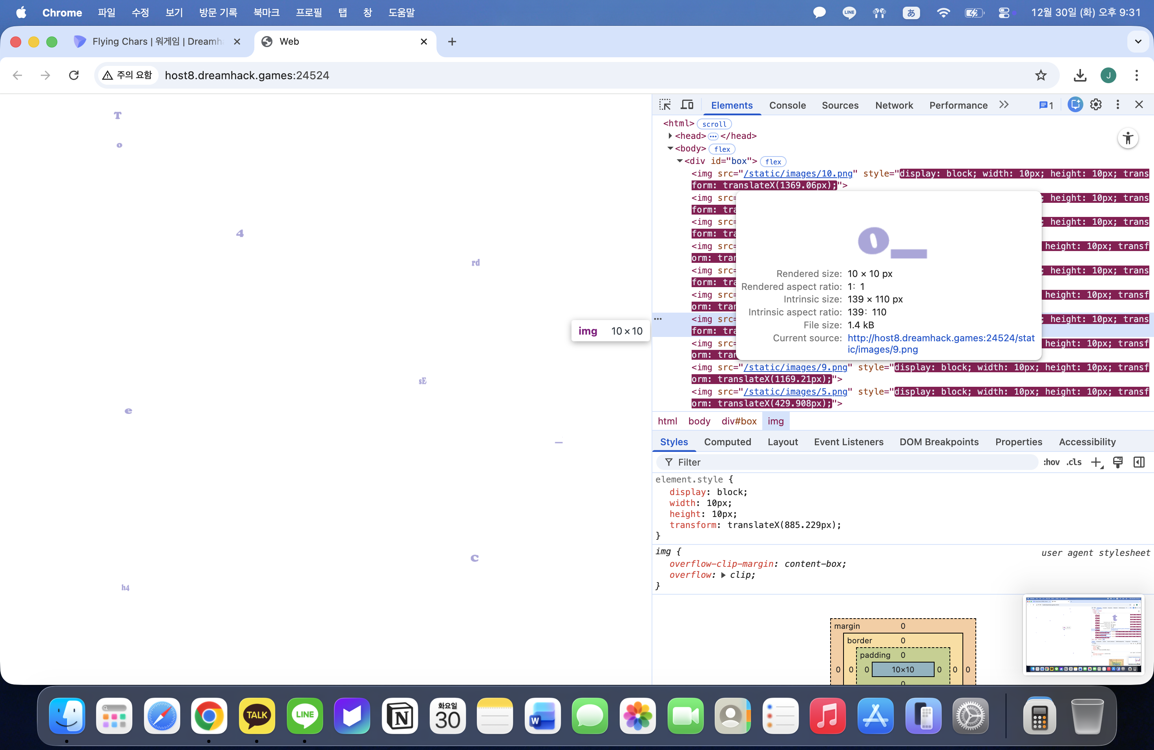
Task: Toggle device toolbar icon in DevTools
Action: (687, 105)
